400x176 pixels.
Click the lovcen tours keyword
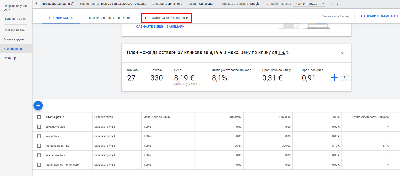click(x=53, y=136)
